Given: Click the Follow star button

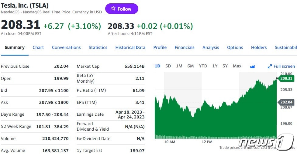Looking at the screenshot, I should click(122, 9).
